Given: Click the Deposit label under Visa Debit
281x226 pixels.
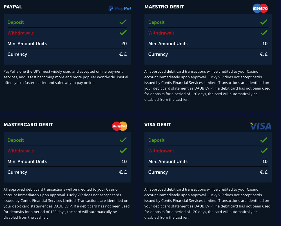Looking at the screenshot, I should [156, 140].
